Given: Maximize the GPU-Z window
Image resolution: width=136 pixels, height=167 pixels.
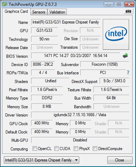Looking at the screenshot, I should coord(119,4).
